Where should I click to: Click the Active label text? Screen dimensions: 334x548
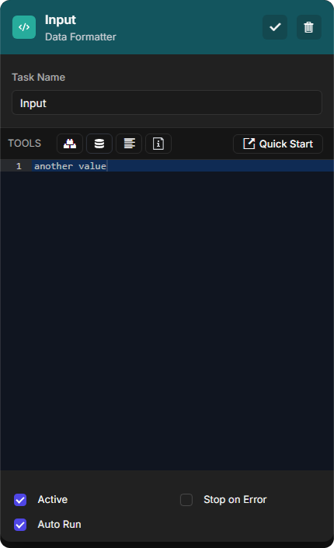[53, 500]
